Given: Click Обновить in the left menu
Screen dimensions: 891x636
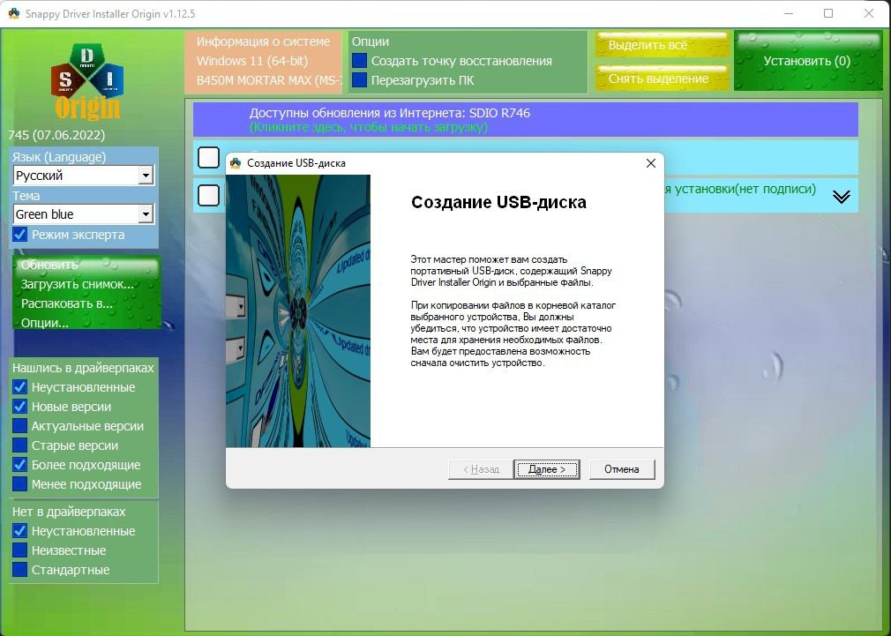Looking at the screenshot, I should pos(49,265).
